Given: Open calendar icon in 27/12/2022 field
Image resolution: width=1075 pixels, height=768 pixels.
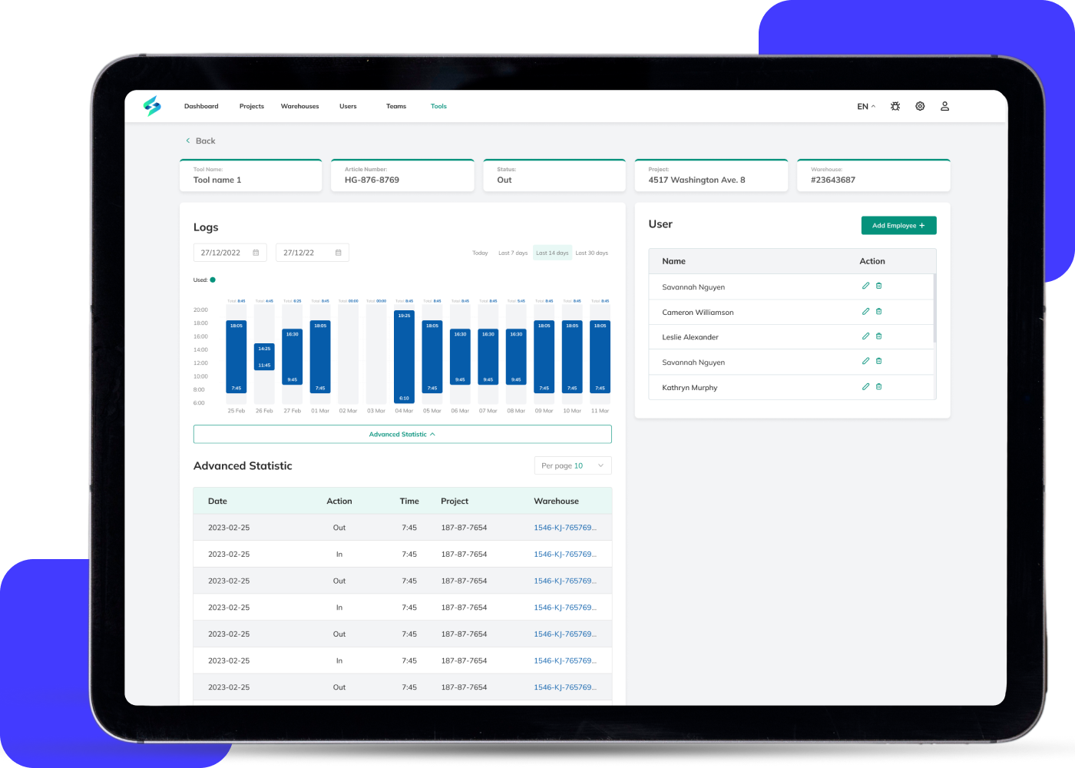Looking at the screenshot, I should (x=256, y=253).
